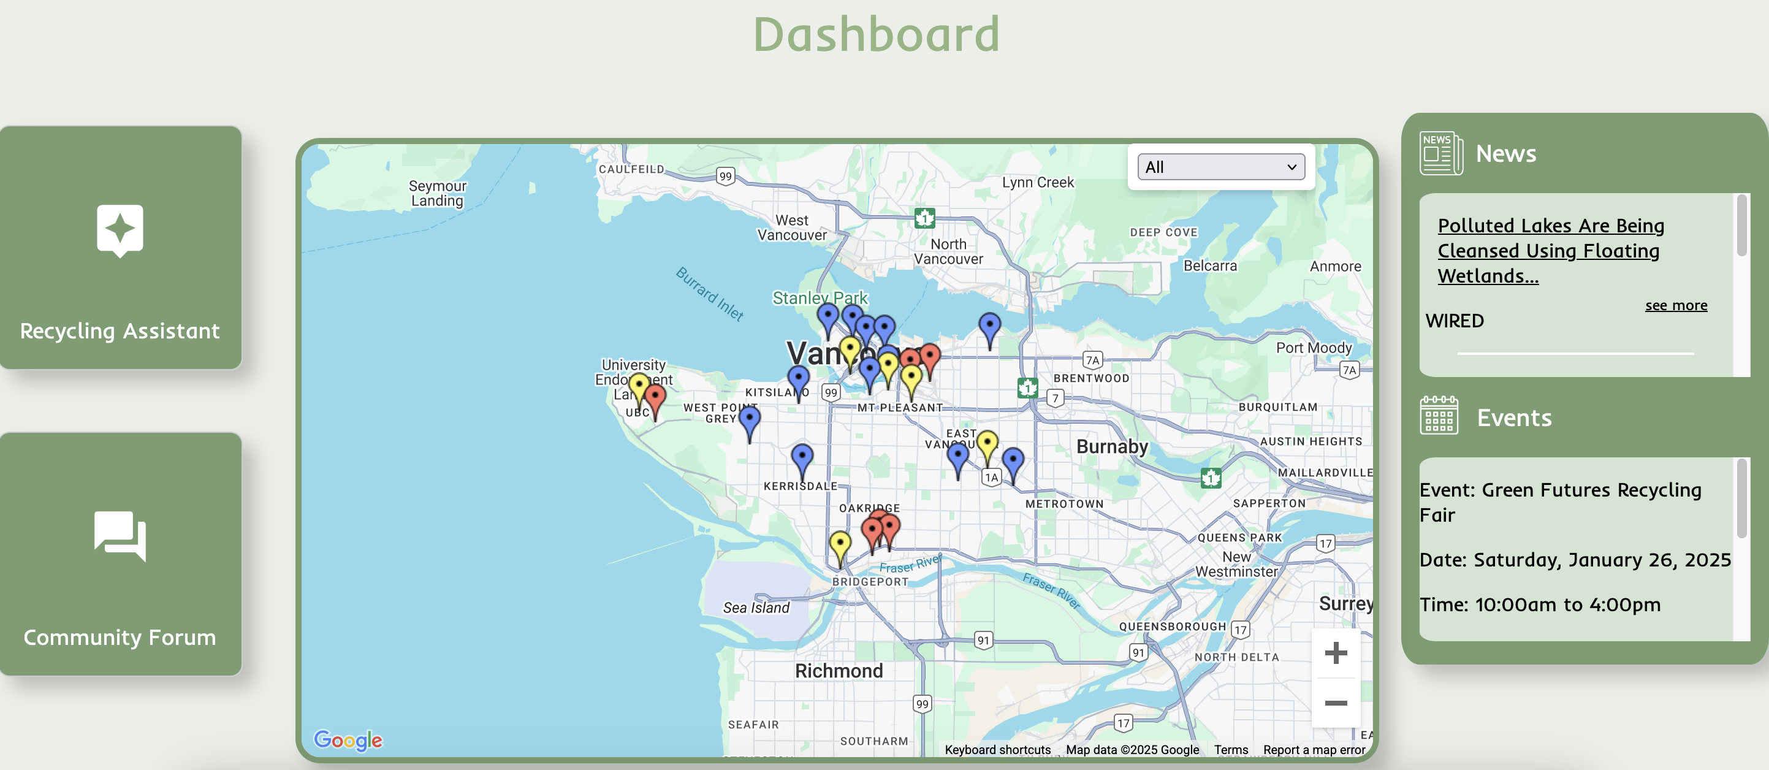The image size is (1769, 770).
Task: Click Keyboard shortcuts on the map footer
Action: coord(997,749)
